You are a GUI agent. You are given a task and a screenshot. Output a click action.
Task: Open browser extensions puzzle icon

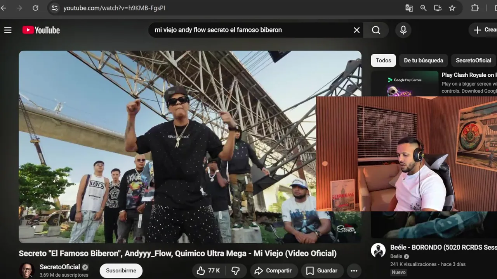coord(475,8)
